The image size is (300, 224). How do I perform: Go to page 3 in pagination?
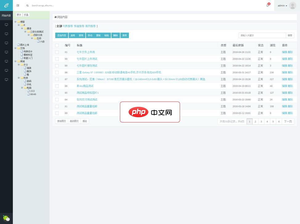tap(261, 122)
